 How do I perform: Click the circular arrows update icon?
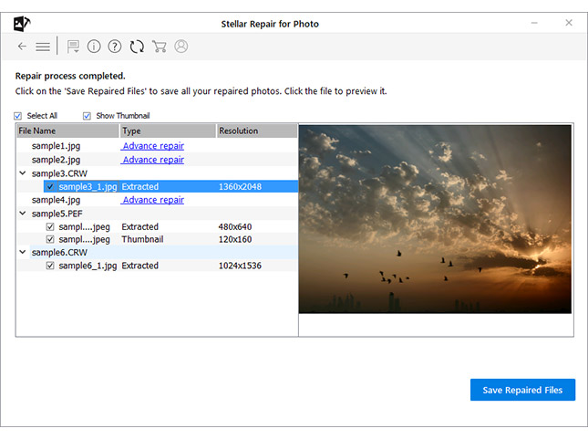coord(137,47)
